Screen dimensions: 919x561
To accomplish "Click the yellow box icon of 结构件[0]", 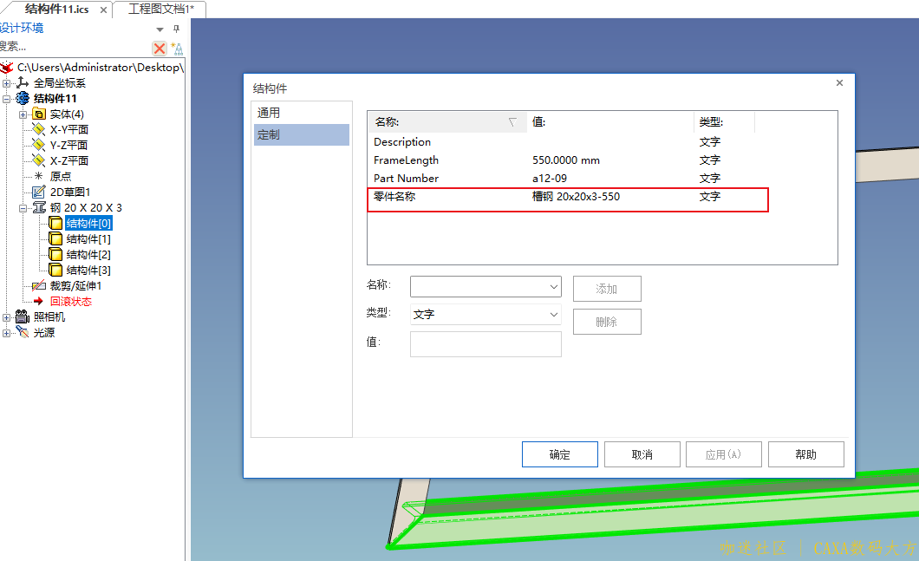I will click(55, 224).
